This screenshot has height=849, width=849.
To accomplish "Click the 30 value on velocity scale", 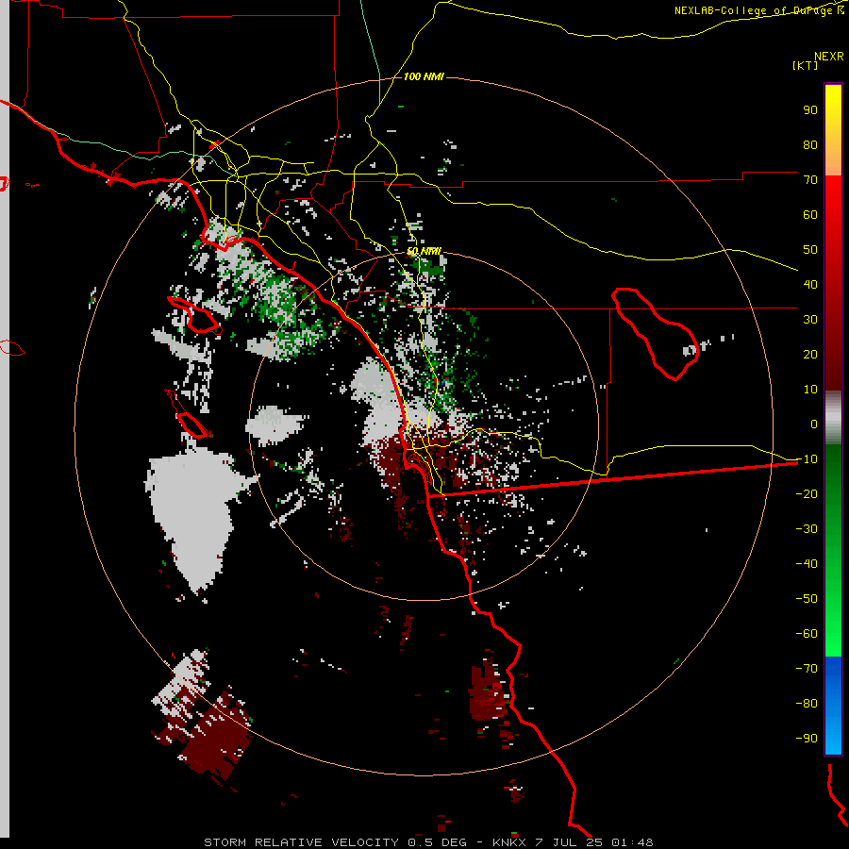I will click(810, 320).
